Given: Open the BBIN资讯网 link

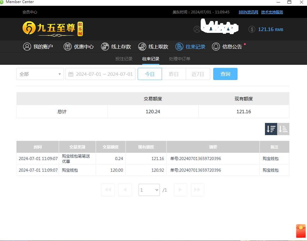Looking at the screenshot, I should coord(248,12).
